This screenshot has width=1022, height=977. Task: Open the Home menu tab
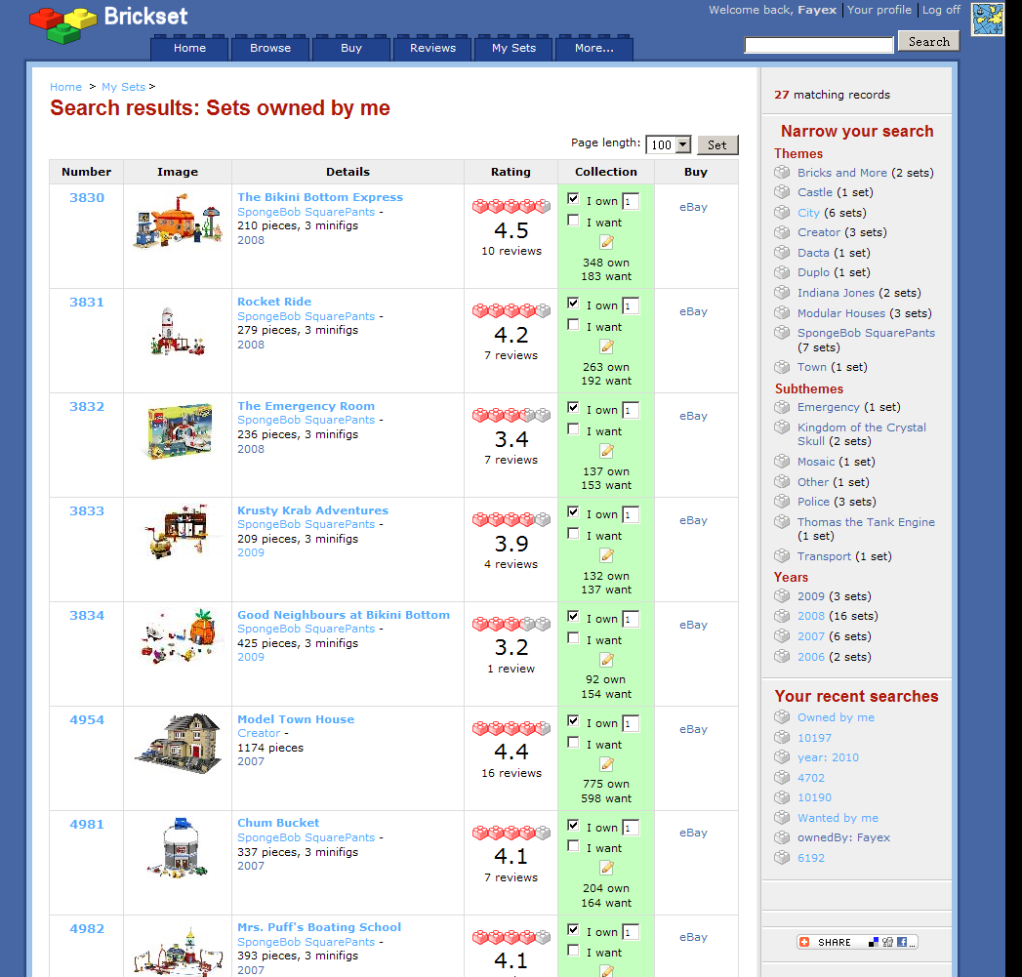(189, 48)
